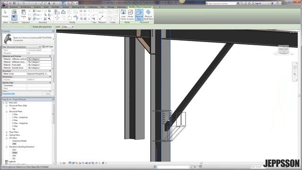Choose Place on Work Plane placement

pyautogui.click(x=148, y=15)
